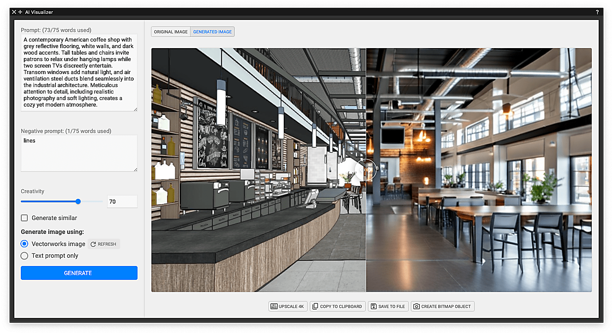Copy the generated image to clipboard
The width and height of the screenshot is (613, 334).
(x=338, y=306)
